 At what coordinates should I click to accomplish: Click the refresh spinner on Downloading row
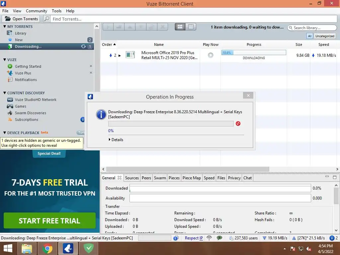point(83,46)
